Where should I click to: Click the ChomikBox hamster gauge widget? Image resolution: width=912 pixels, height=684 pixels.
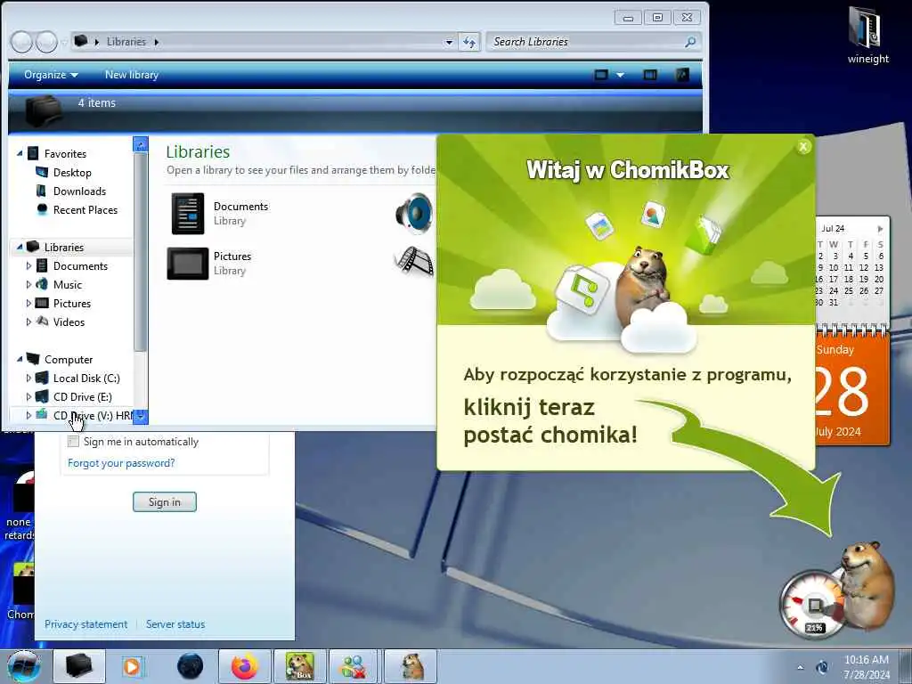pyautogui.click(x=837, y=590)
